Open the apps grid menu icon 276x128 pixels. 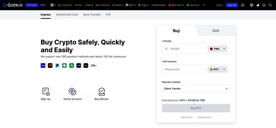pos(52,5)
